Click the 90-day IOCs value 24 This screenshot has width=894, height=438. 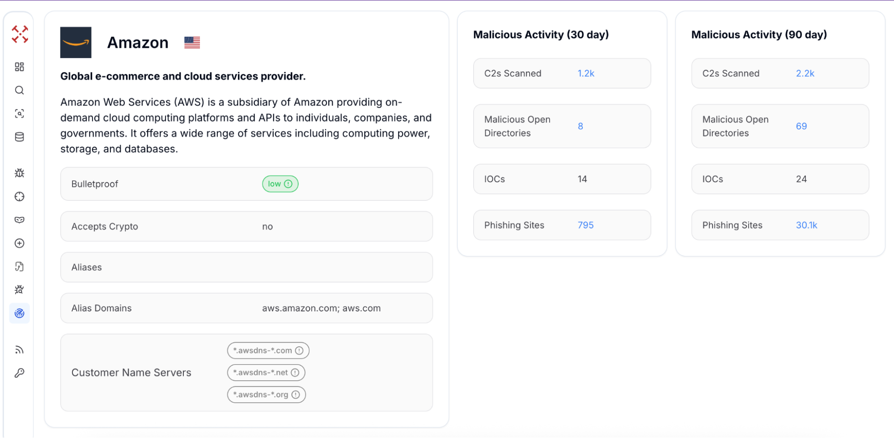coord(801,179)
